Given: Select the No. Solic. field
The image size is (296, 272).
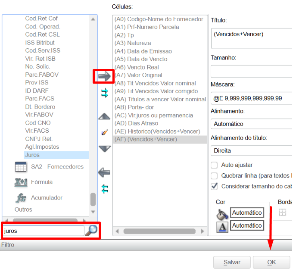Looking at the screenshot, I should pos(37,66).
